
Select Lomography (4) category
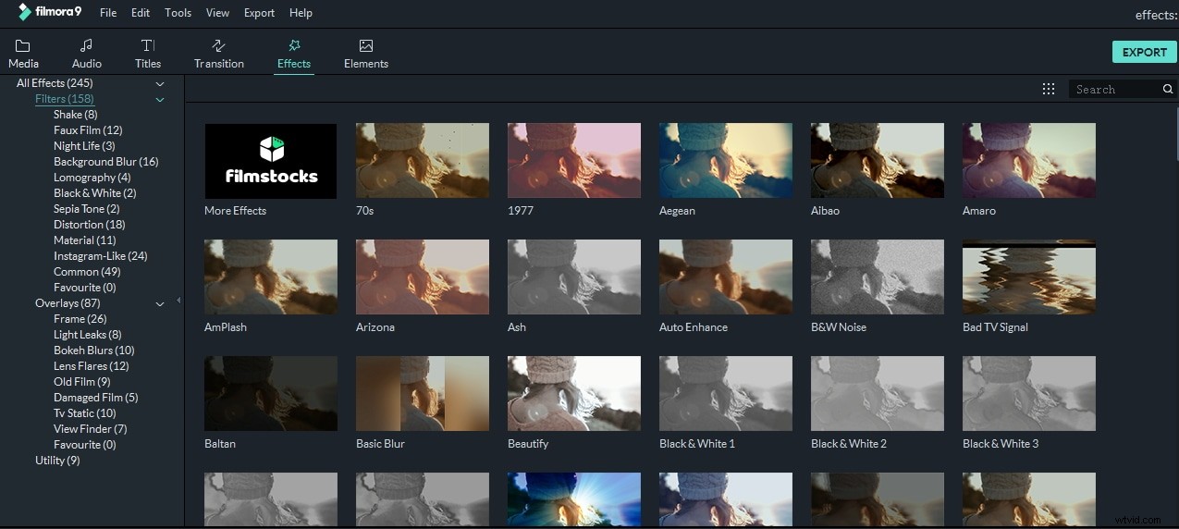[x=92, y=178]
